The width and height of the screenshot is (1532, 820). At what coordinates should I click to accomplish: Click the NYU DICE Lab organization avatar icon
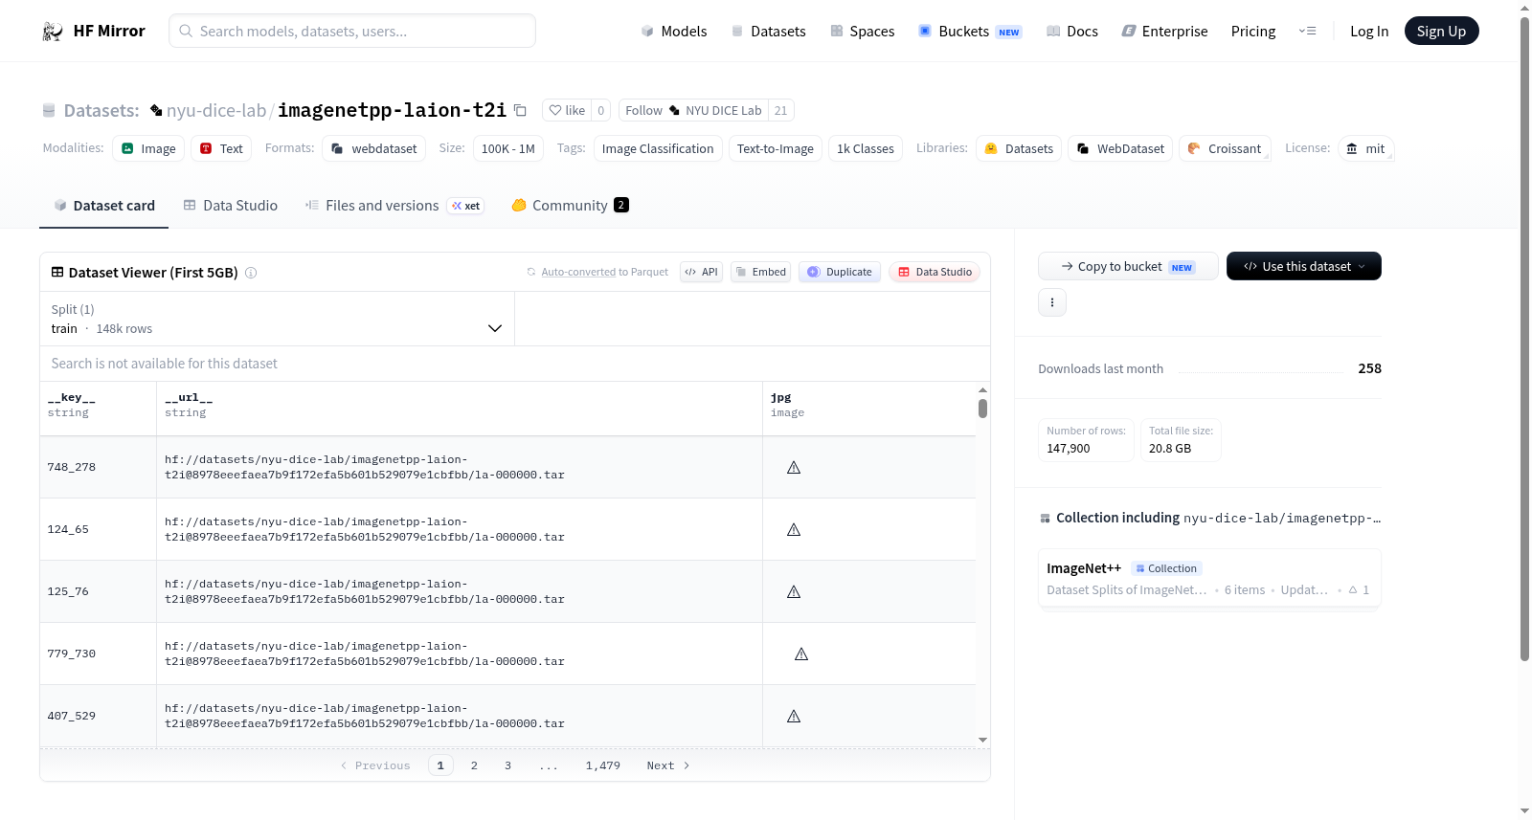click(x=674, y=111)
